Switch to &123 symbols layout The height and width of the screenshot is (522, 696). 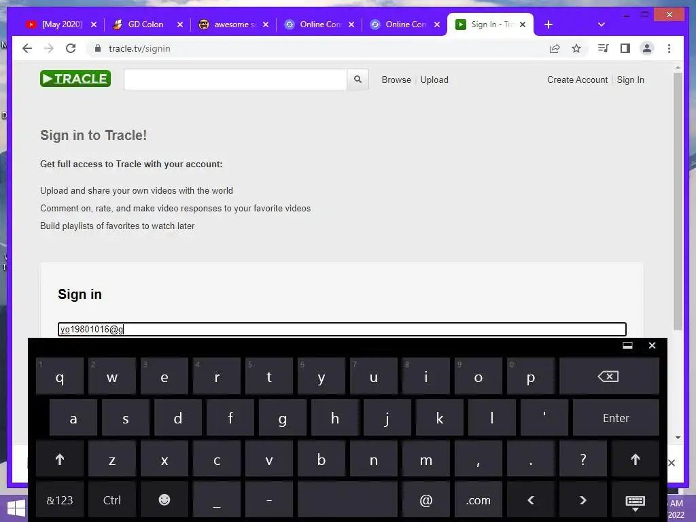60,500
